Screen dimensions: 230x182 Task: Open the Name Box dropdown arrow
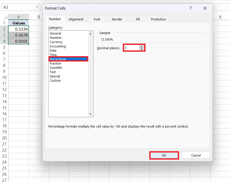[37, 7]
